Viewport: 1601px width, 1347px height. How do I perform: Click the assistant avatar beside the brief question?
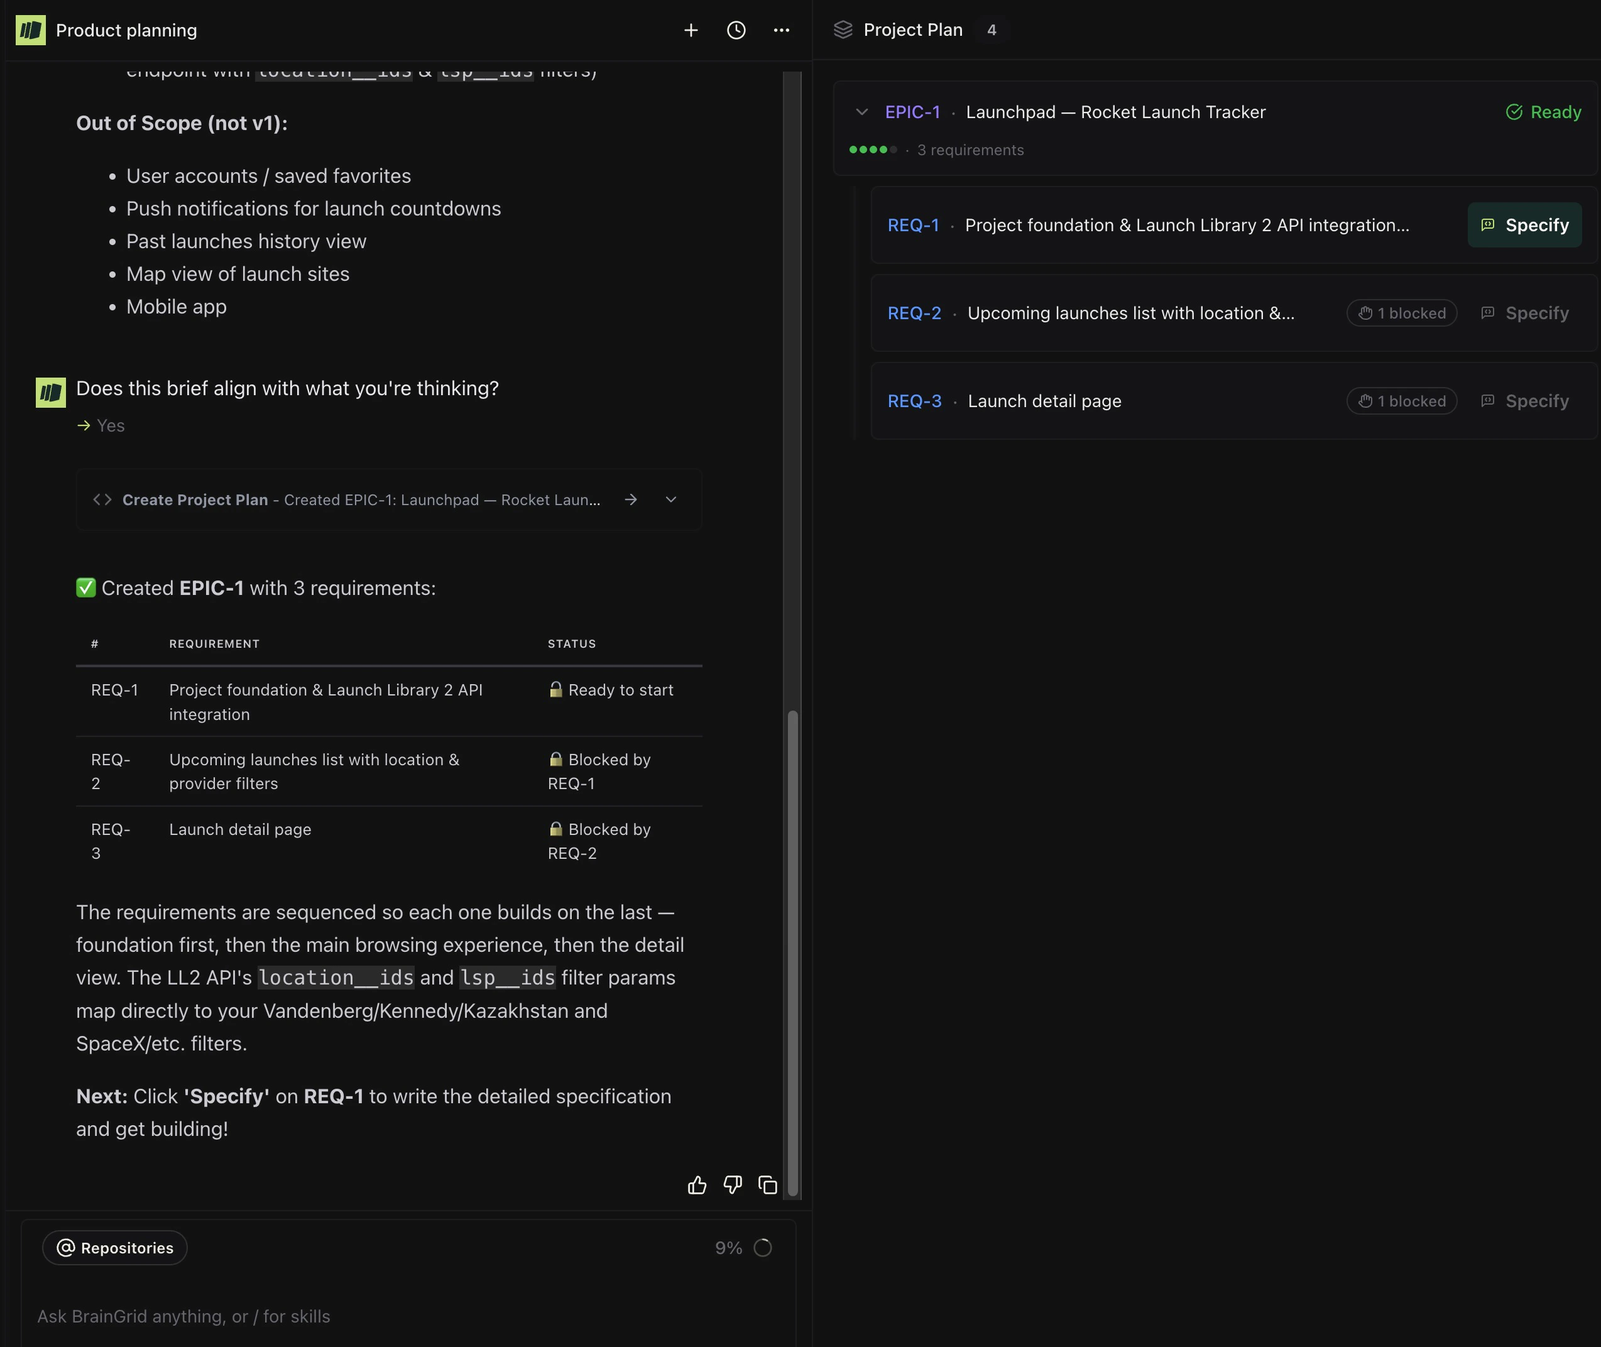click(x=50, y=392)
